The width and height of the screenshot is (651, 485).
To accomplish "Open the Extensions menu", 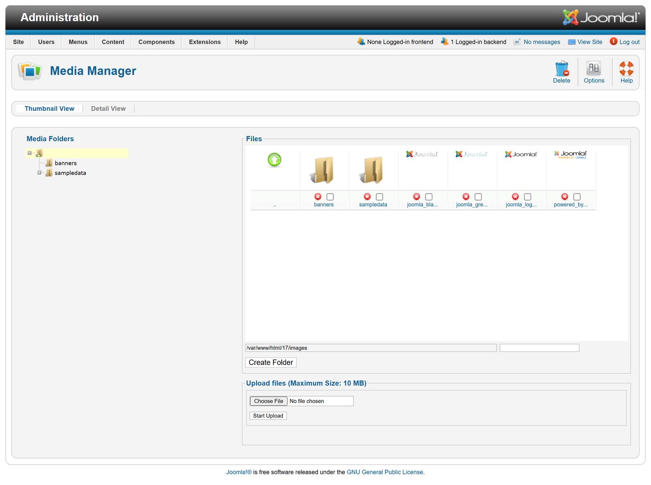I will click(205, 42).
